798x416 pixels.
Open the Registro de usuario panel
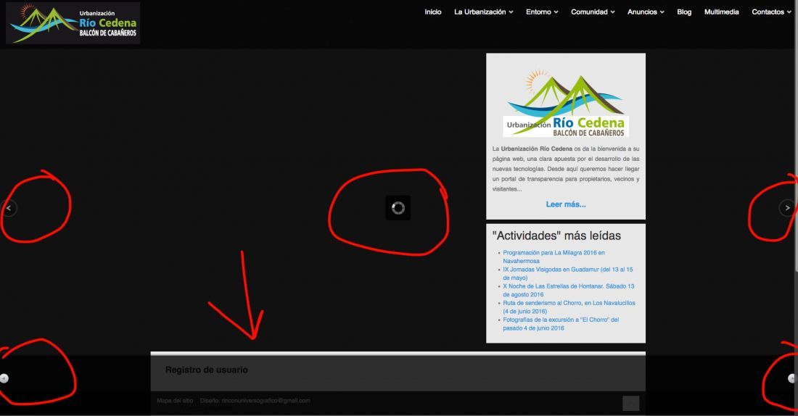(398, 370)
